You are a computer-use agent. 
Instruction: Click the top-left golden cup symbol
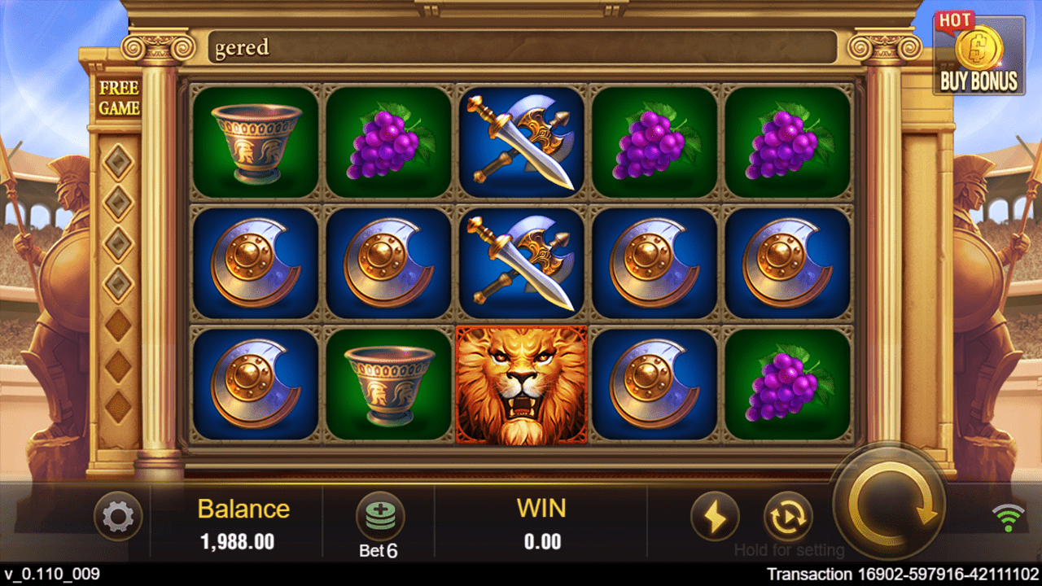pyautogui.click(x=255, y=142)
